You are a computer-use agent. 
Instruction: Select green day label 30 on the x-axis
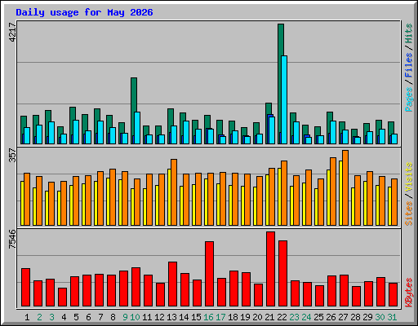380,317
